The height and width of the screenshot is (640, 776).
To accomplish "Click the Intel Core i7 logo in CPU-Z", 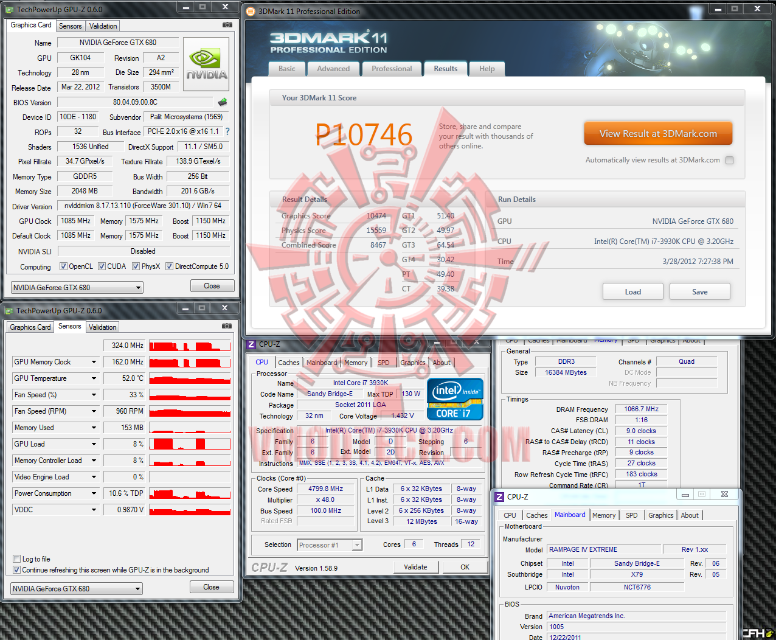I will [x=455, y=399].
